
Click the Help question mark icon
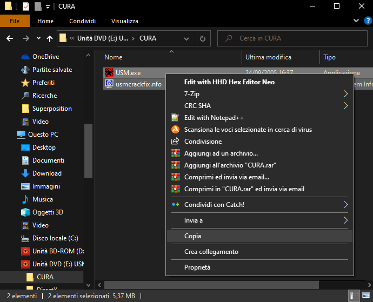tap(368, 21)
